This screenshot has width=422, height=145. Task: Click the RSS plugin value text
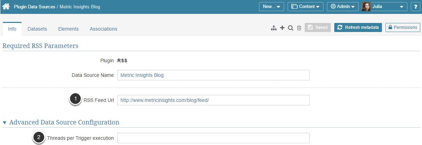point(122,61)
